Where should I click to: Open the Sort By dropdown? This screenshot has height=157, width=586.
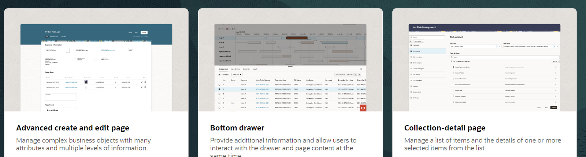555,61
